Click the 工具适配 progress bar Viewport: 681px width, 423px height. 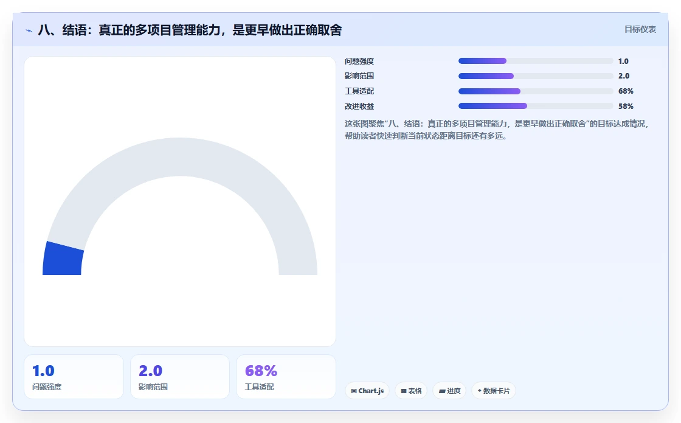[x=536, y=91]
